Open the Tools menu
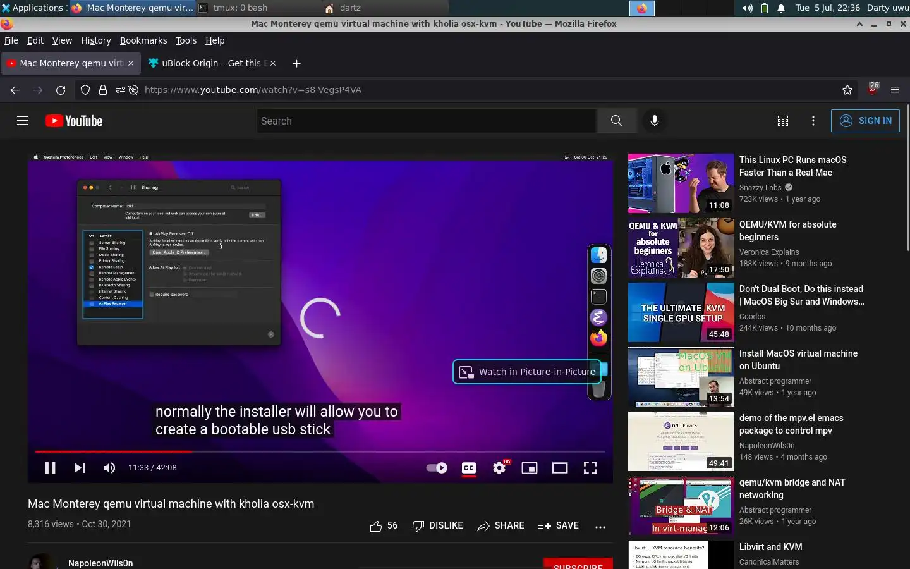 [x=186, y=40]
